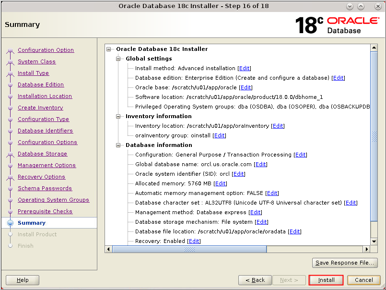Edit the Database storage mechanism
386x290 pixels.
click(x=261, y=222)
